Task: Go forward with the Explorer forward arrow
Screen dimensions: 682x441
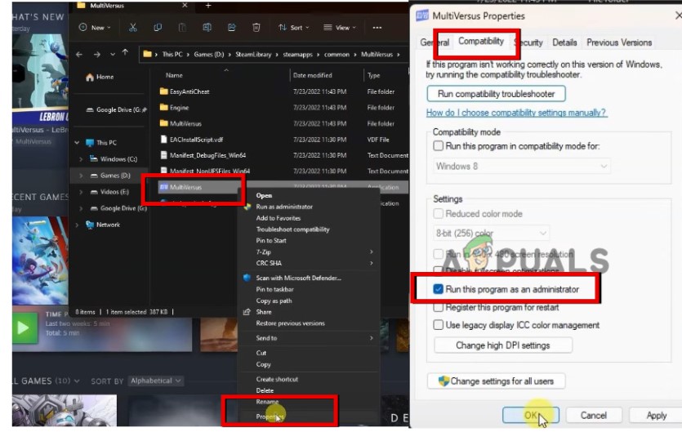Action: pos(97,55)
